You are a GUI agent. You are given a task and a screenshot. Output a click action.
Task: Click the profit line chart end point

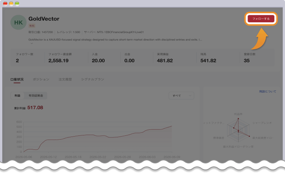pyautogui.click(x=172, y=126)
